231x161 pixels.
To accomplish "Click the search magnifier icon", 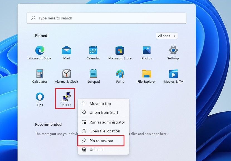I will (x=33, y=18).
